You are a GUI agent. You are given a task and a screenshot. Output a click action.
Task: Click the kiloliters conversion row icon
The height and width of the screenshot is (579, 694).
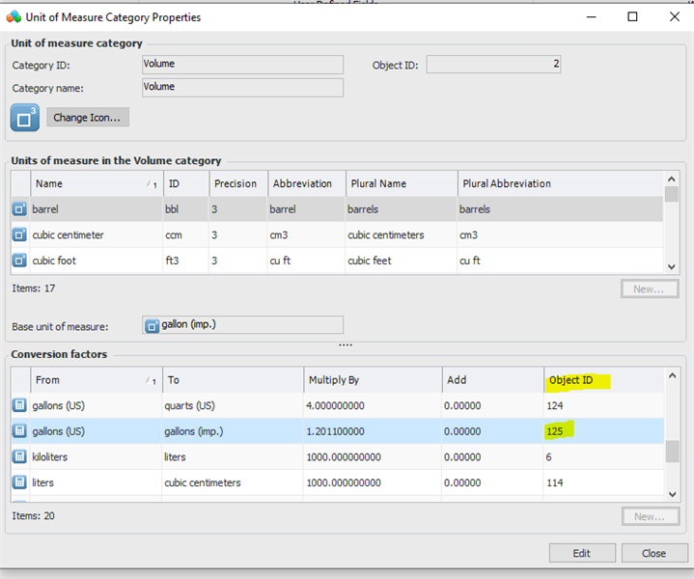(x=19, y=457)
